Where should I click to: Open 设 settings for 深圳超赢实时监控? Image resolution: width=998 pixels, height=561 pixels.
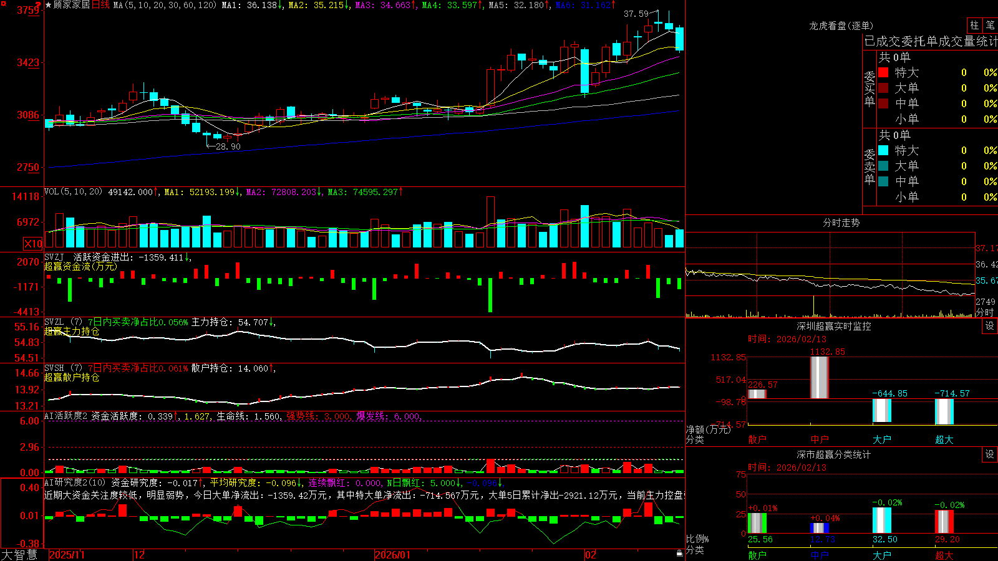point(990,326)
